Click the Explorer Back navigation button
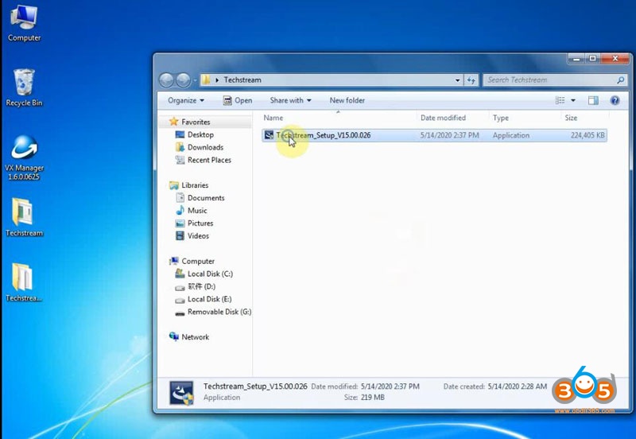The height and width of the screenshot is (439, 636). point(166,80)
